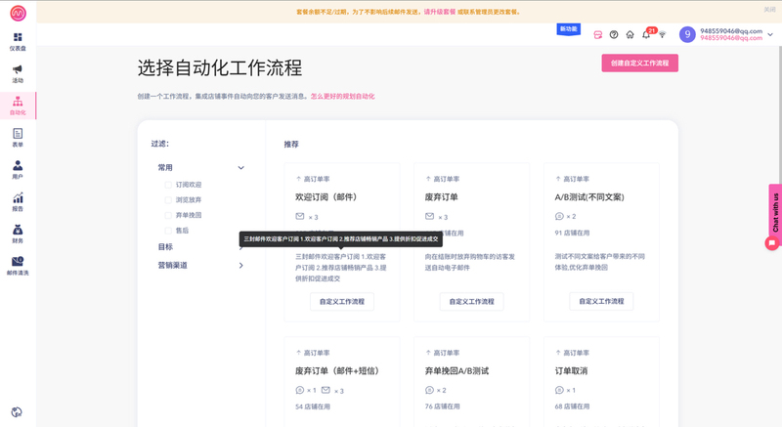Open 邮件清洗 email cleaning in sidebar
This screenshot has height=427, width=782.
pyautogui.click(x=18, y=265)
